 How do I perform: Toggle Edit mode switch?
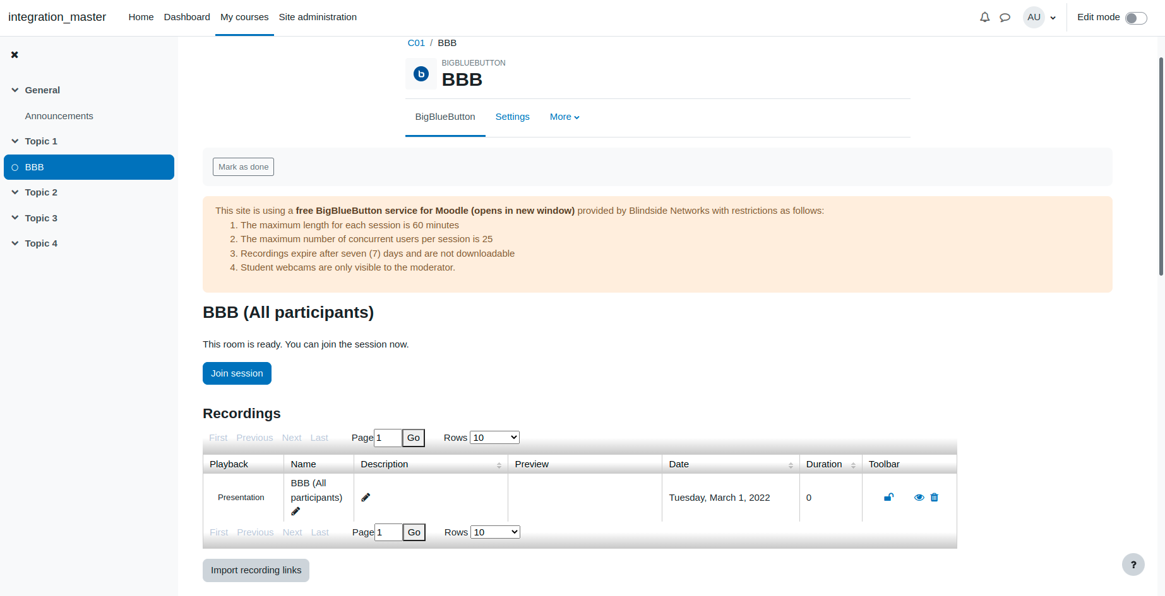tap(1136, 18)
